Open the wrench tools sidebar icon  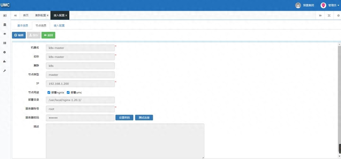tap(5, 71)
